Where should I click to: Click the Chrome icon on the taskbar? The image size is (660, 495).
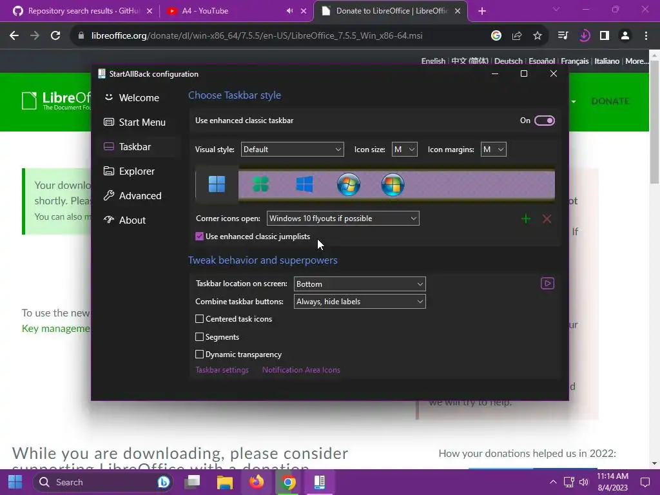coord(288,482)
